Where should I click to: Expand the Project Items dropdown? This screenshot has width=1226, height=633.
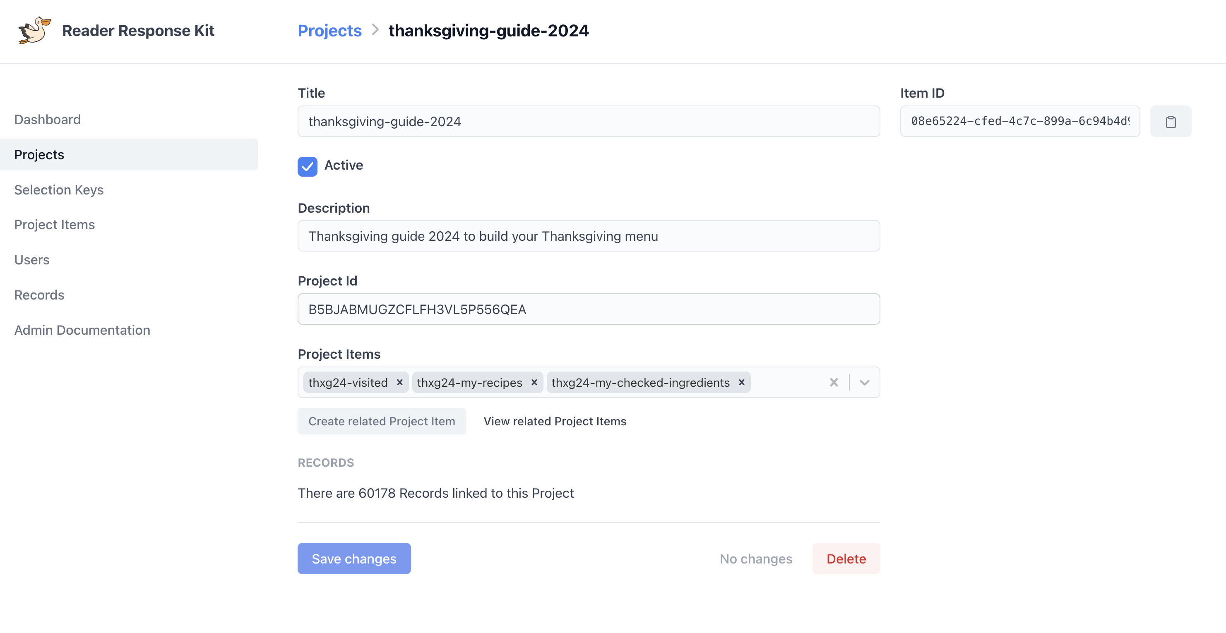(x=864, y=382)
